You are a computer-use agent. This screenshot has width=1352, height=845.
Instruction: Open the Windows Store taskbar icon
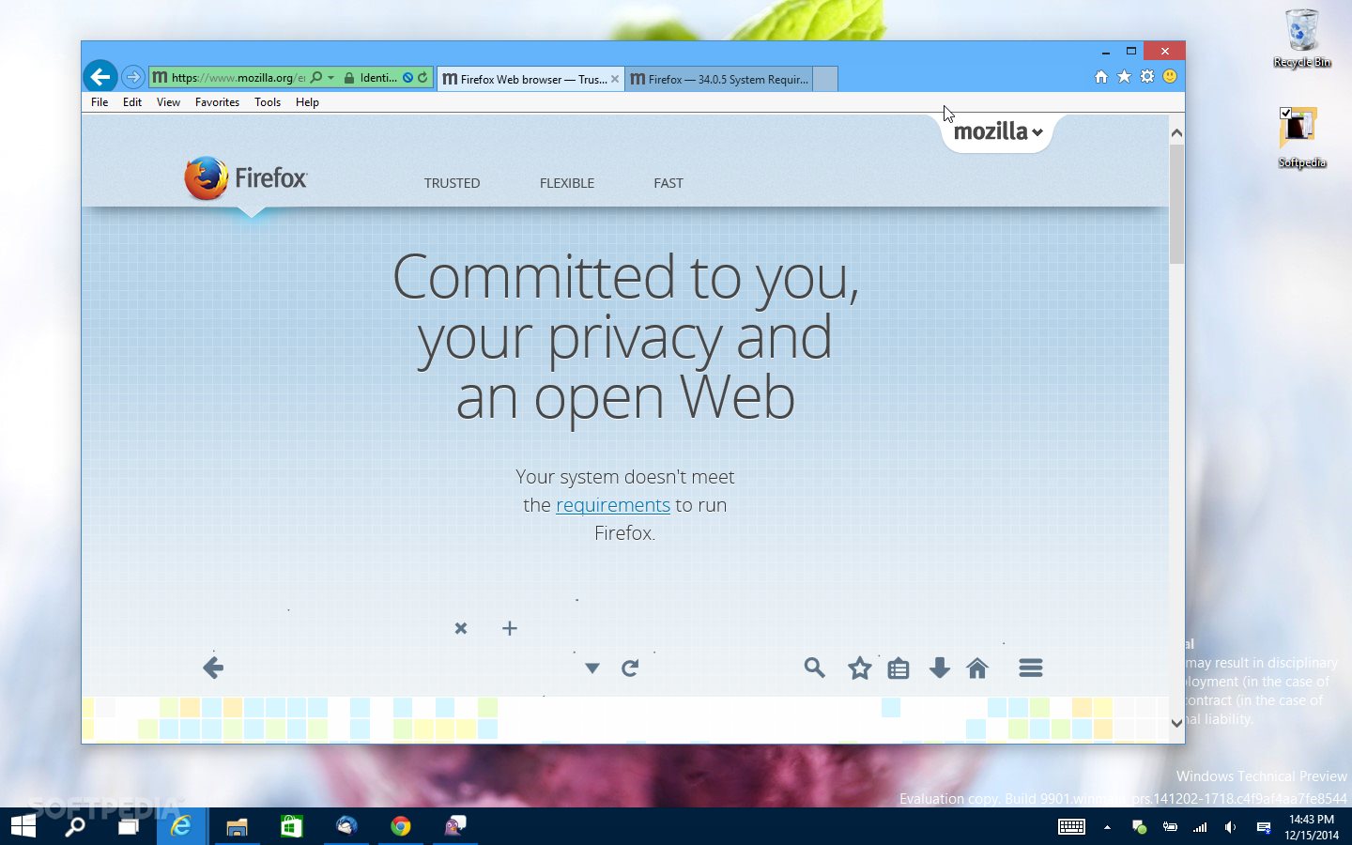coord(291,826)
